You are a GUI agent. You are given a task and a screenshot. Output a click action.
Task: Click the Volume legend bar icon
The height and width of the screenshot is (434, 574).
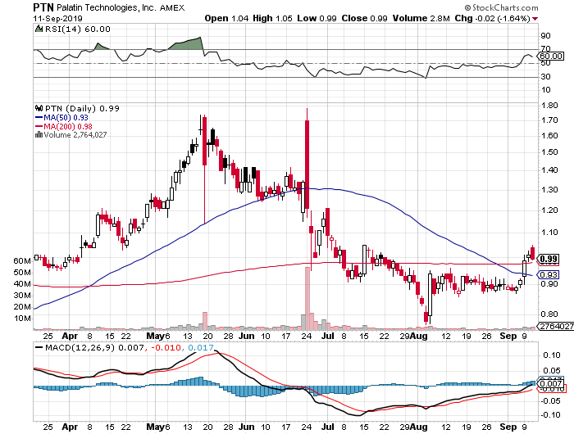coord(37,135)
